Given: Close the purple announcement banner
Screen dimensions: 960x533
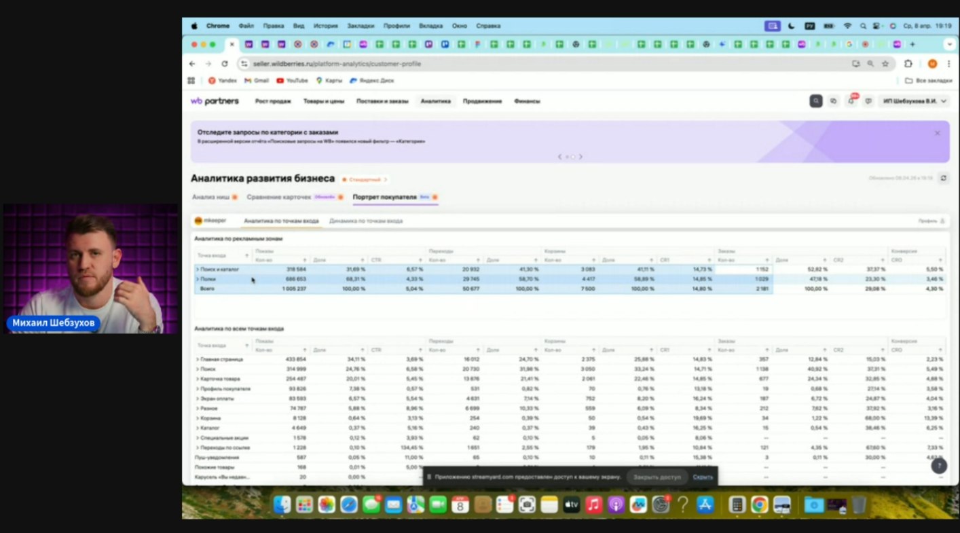Looking at the screenshot, I should 937,133.
